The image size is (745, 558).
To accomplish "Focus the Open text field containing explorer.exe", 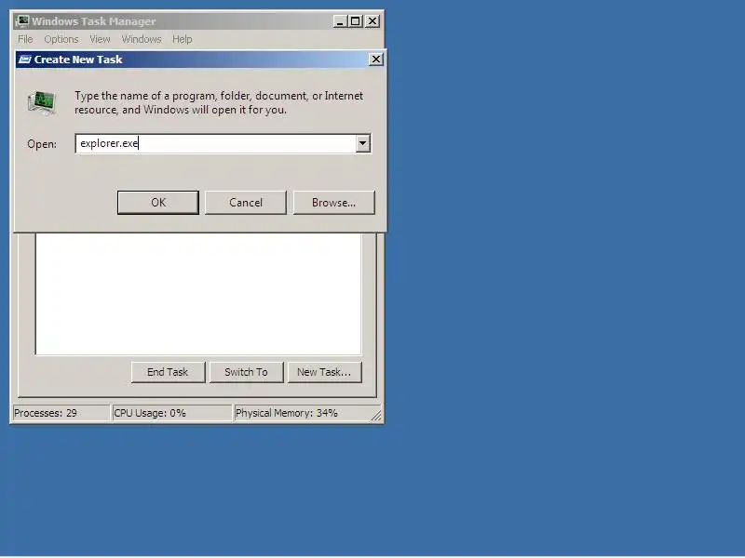I will (x=216, y=143).
